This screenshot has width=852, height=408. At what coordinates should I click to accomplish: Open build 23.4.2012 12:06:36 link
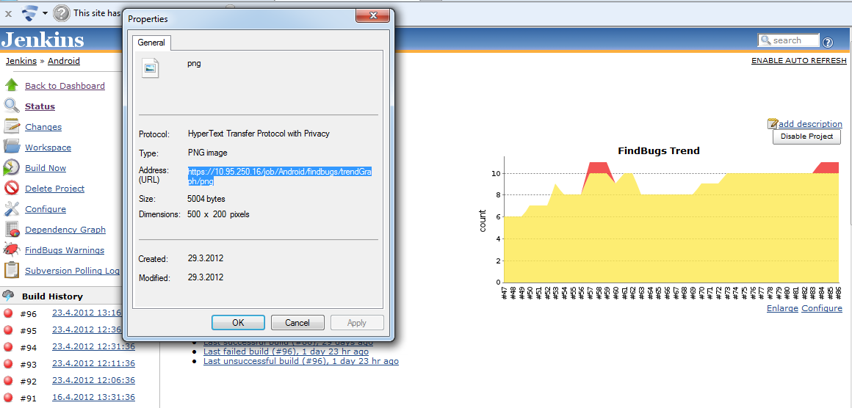coord(93,380)
